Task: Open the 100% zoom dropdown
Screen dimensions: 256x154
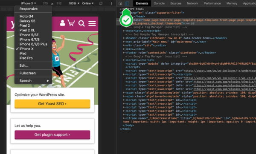Action: coord(74,3)
